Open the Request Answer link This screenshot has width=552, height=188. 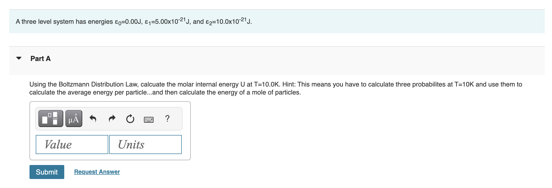97,172
